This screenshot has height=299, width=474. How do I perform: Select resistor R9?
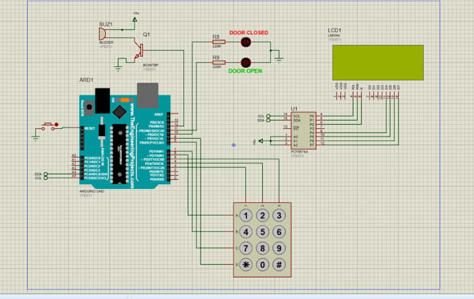pyautogui.click(x=219, y=63)
